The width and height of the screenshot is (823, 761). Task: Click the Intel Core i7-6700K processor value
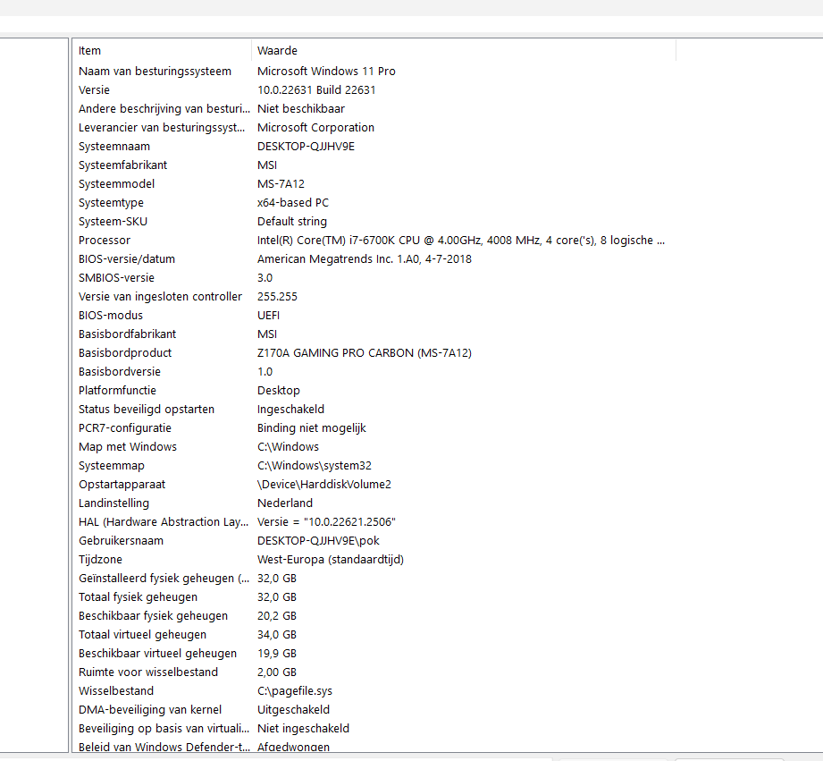coord(461,241)
